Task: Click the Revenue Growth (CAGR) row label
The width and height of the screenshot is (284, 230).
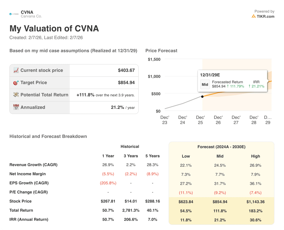Action: (33, 165)
